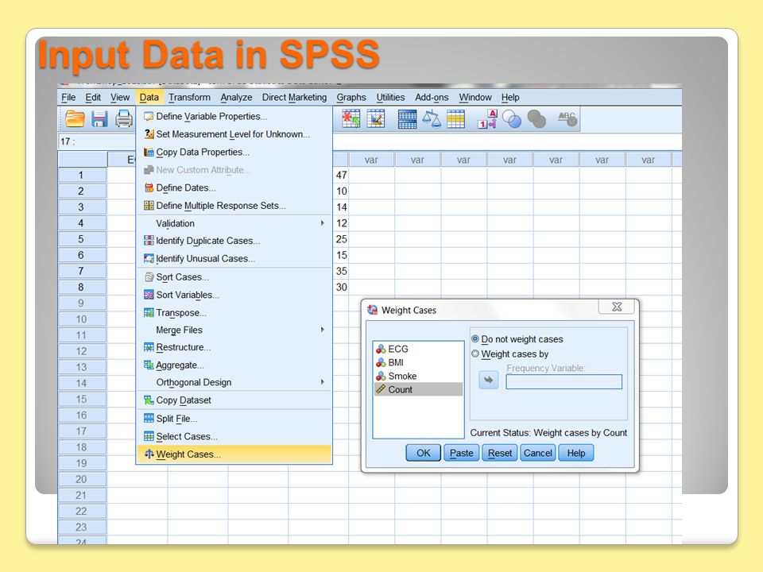The width and height of the screenshot is (763, 572).
Task: Click row header 5 in the data grid
Action: point(82,239)
